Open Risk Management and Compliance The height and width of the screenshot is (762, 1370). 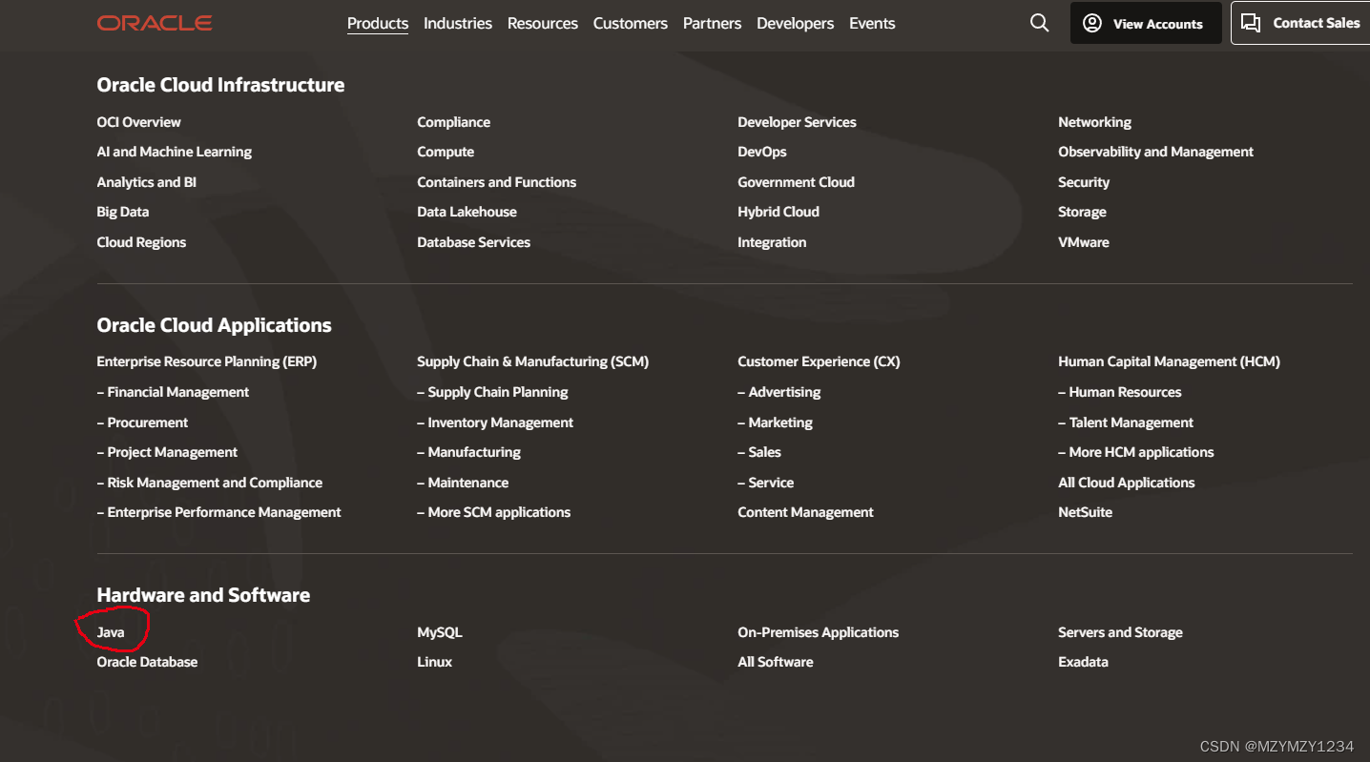pos(210,483)
